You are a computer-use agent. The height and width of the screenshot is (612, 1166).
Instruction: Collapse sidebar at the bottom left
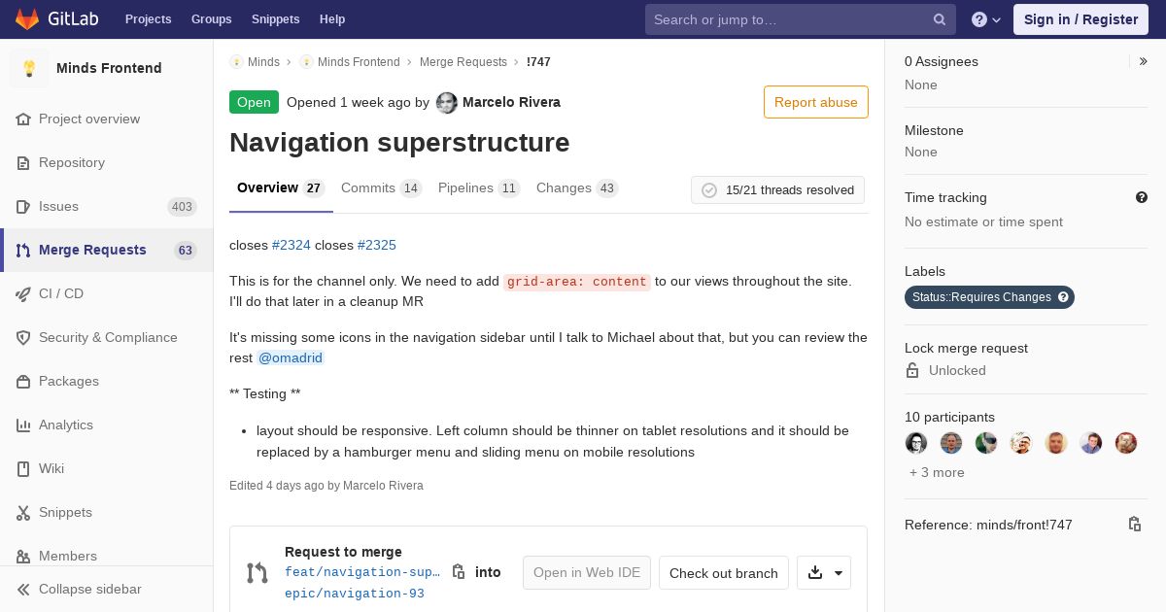(x=107, y=589)
